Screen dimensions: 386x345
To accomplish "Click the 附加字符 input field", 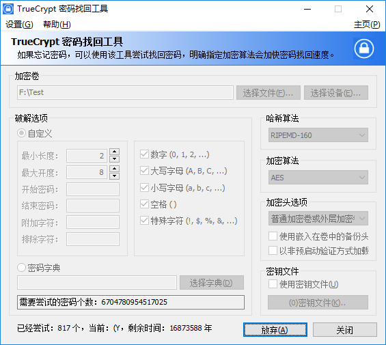I will pyautogui.click(x=93, y=222).
